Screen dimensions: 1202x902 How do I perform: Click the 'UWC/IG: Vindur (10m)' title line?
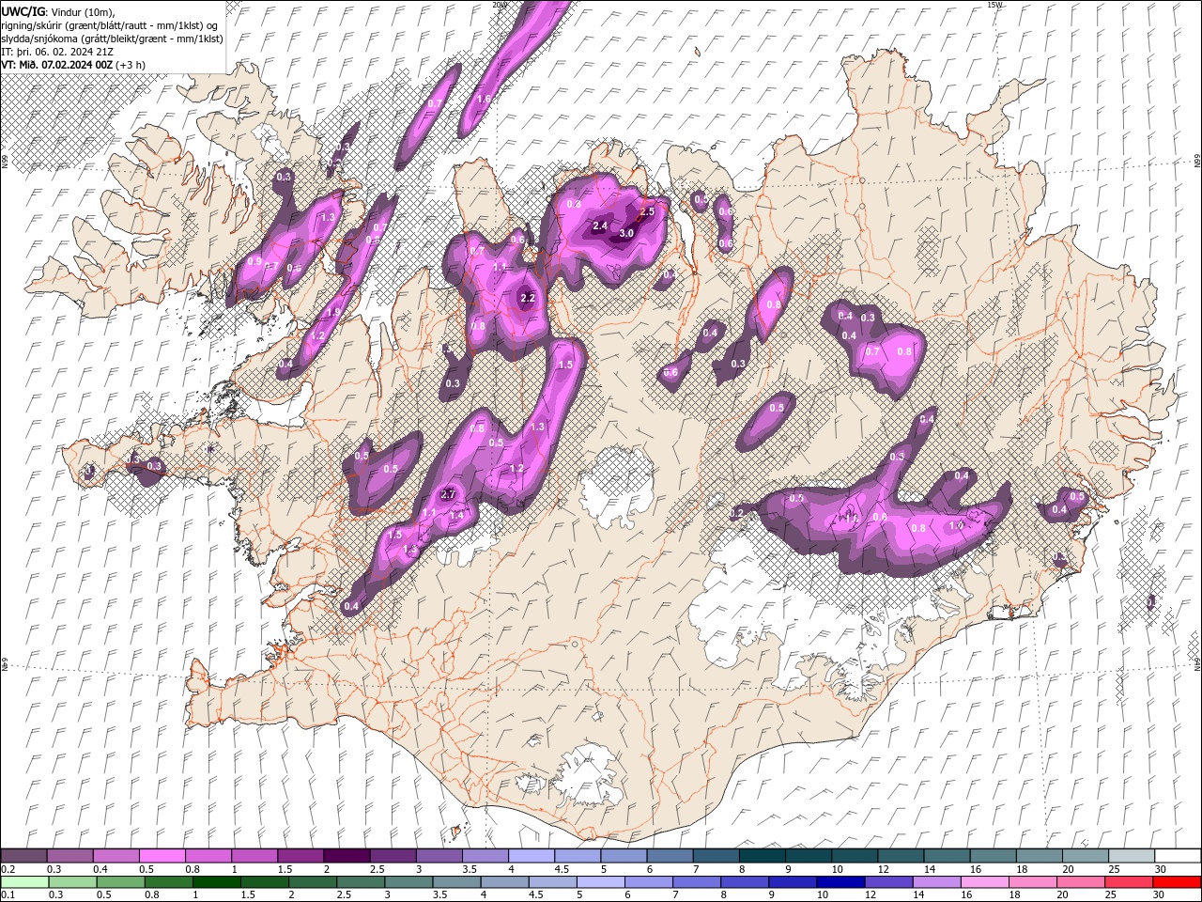(x=58, y=11)
